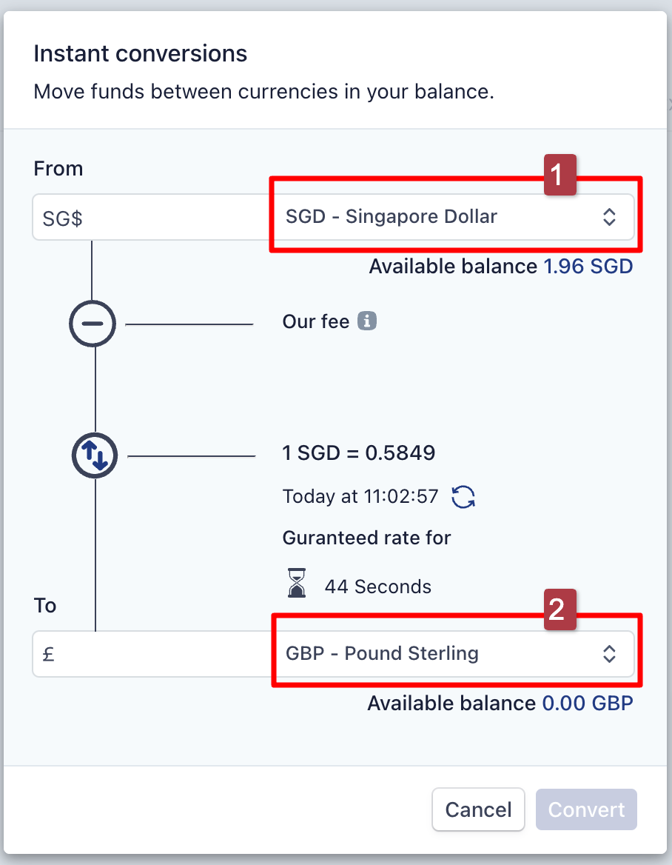Click the Today at 11:02:57 timestamp

(360, 496)
